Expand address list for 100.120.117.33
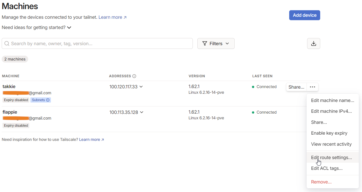 (141, 87)
